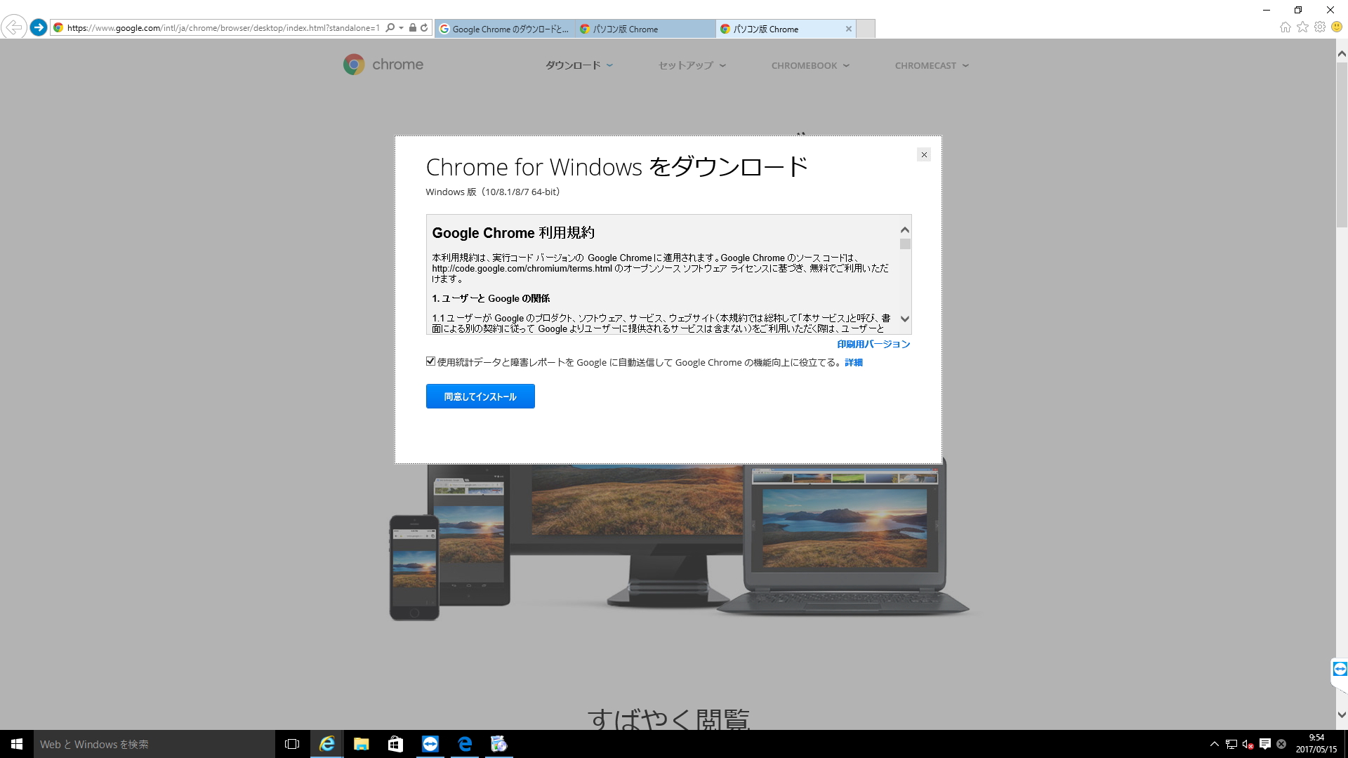Viewport: 1348px width, 758px height.
Task: Click the smiley feedback icon
Action: click(1337, 27)
